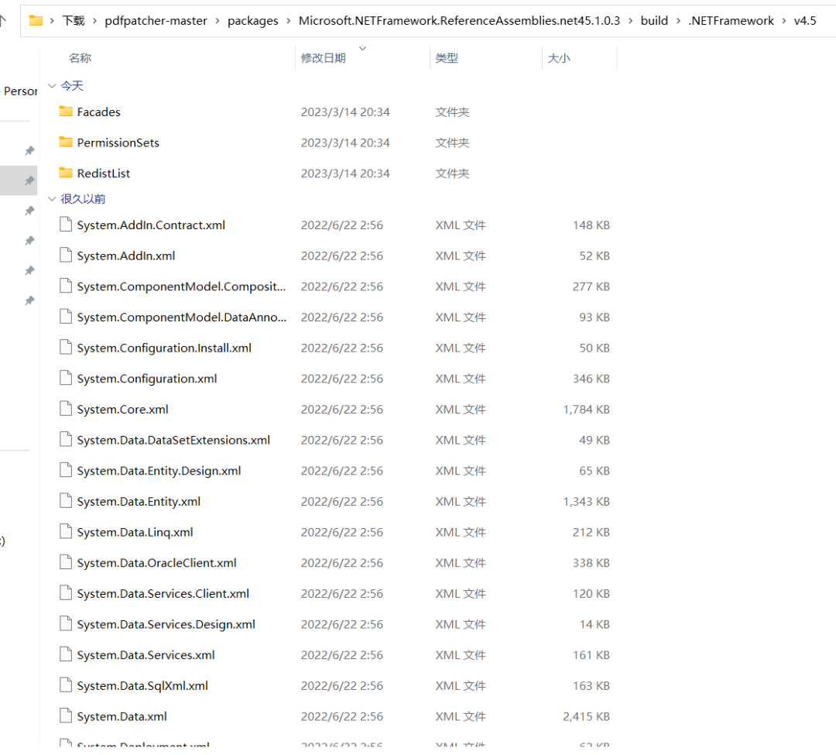This screenshot has height=755, width=836.
Task: Click the address bar folder icon
Action: pos(36,20)
